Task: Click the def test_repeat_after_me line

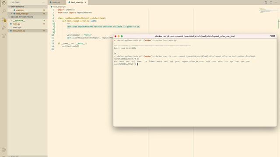Action: [x=80, y=21]
